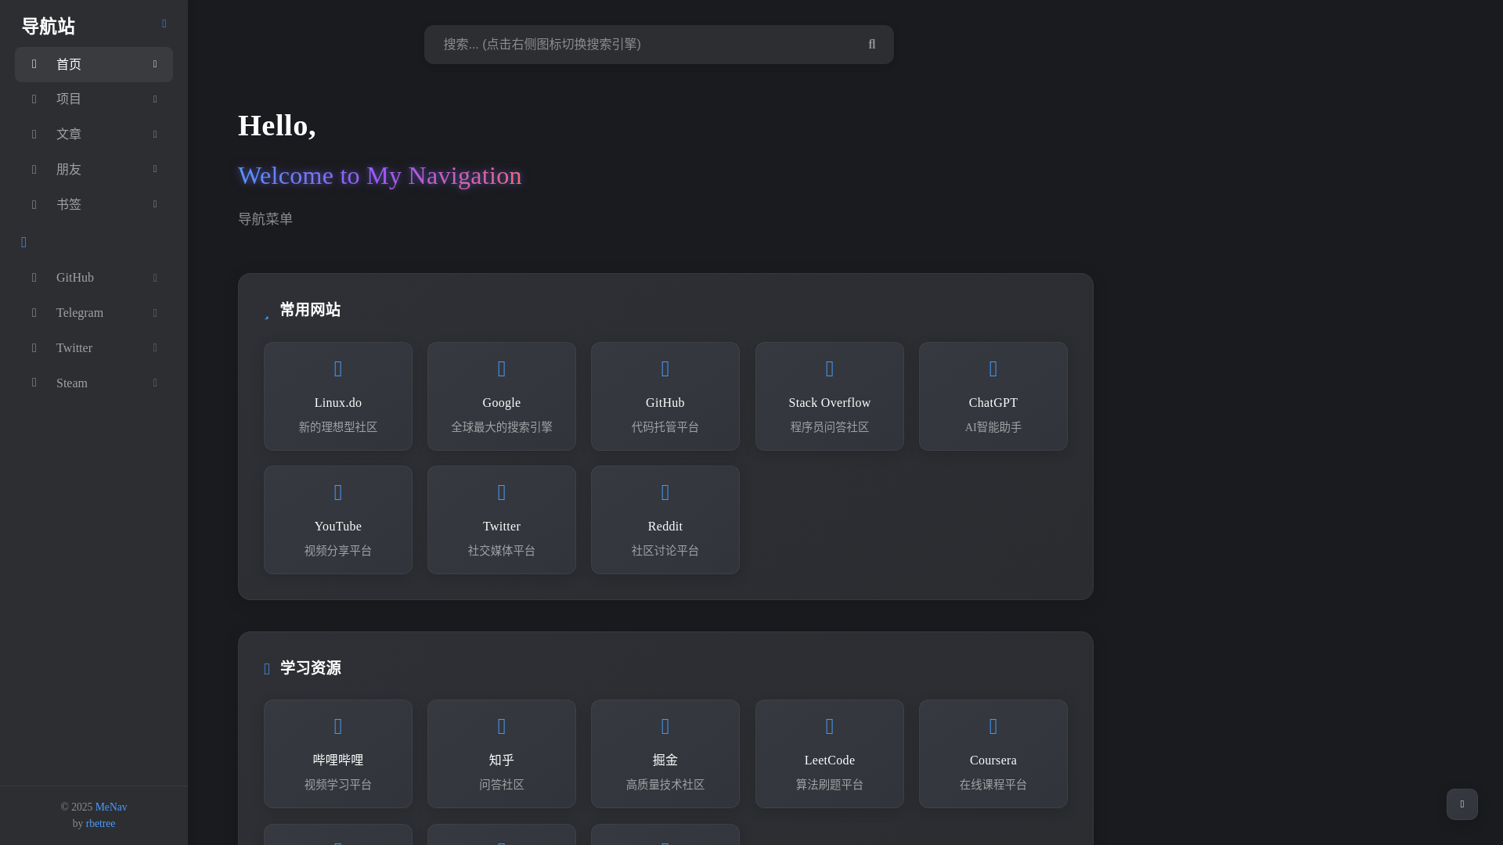This screenshot has height=845, width=1503.
Task: Click the external arrow beside sidebar GitHub
Action: 155,278
